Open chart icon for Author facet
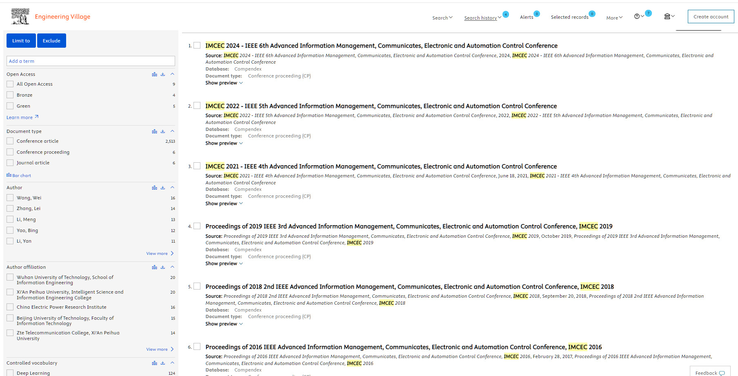Image resolution: width=738 pixels, height=376 pixels. (154, 188)
